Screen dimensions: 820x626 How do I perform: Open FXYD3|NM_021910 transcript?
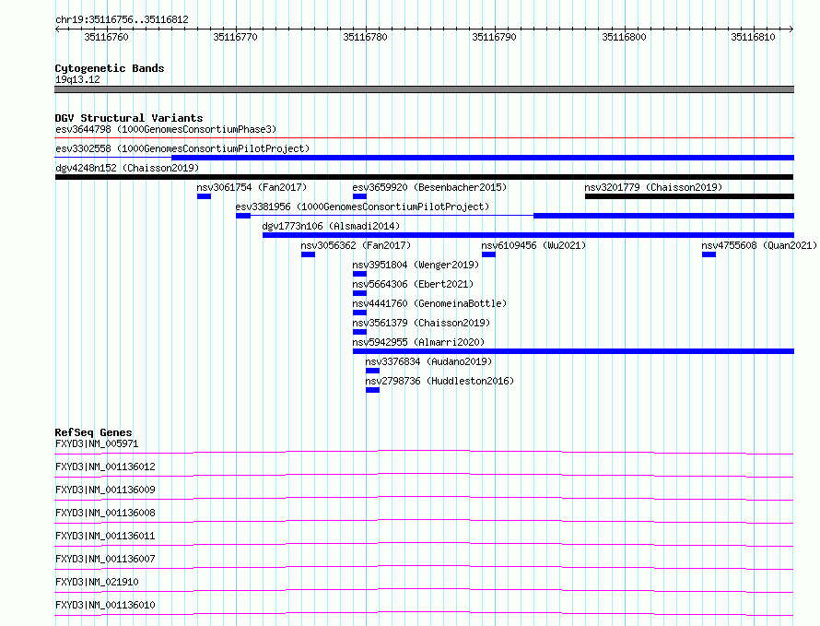[97, 582]
